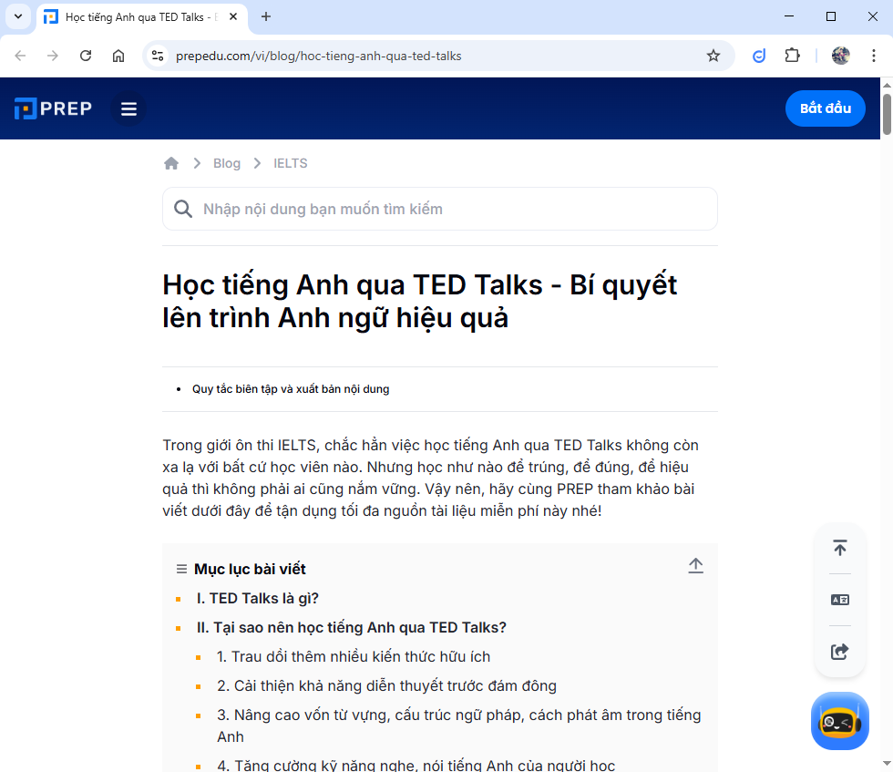The width and height of the screenshot is (893, 772).
Task: Bookmark this page with star icon
Action: [x=713, y=56]
